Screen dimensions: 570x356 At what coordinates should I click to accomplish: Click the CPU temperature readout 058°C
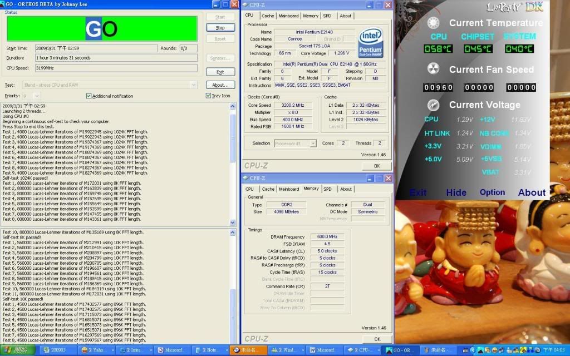438,49
